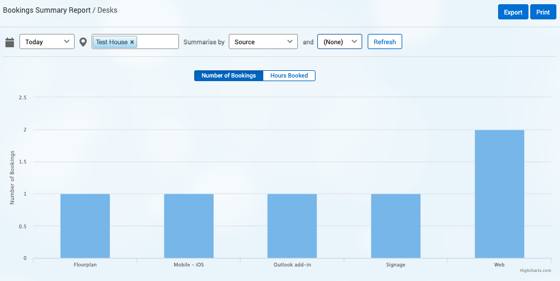Remove the Test House tag with its x
This screenshot has width=560, height=281.
coord(132,42)
